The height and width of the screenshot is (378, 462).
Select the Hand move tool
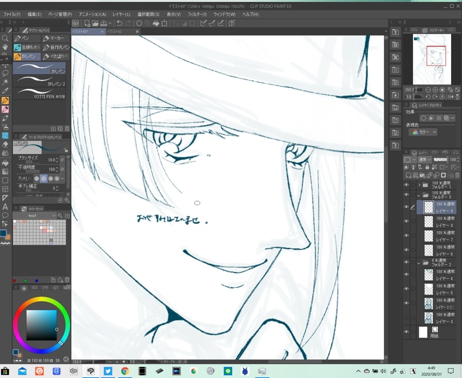point(5,47)
